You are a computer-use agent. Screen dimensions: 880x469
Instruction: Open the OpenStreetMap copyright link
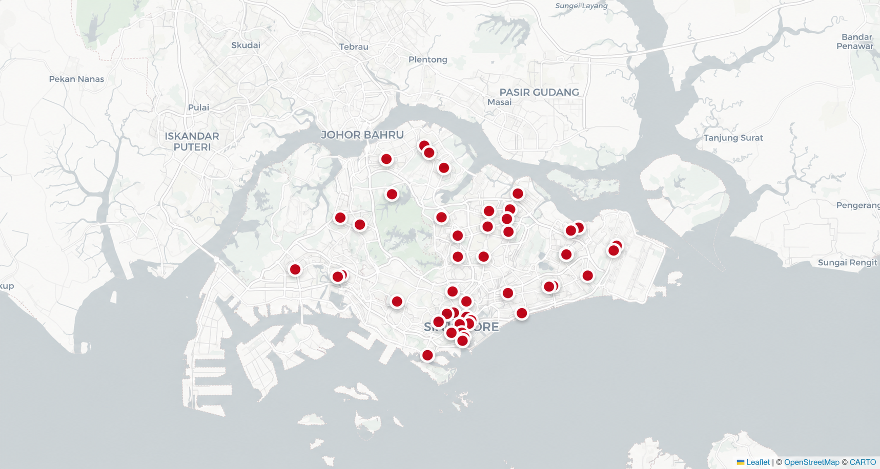(x=811, y=462)
